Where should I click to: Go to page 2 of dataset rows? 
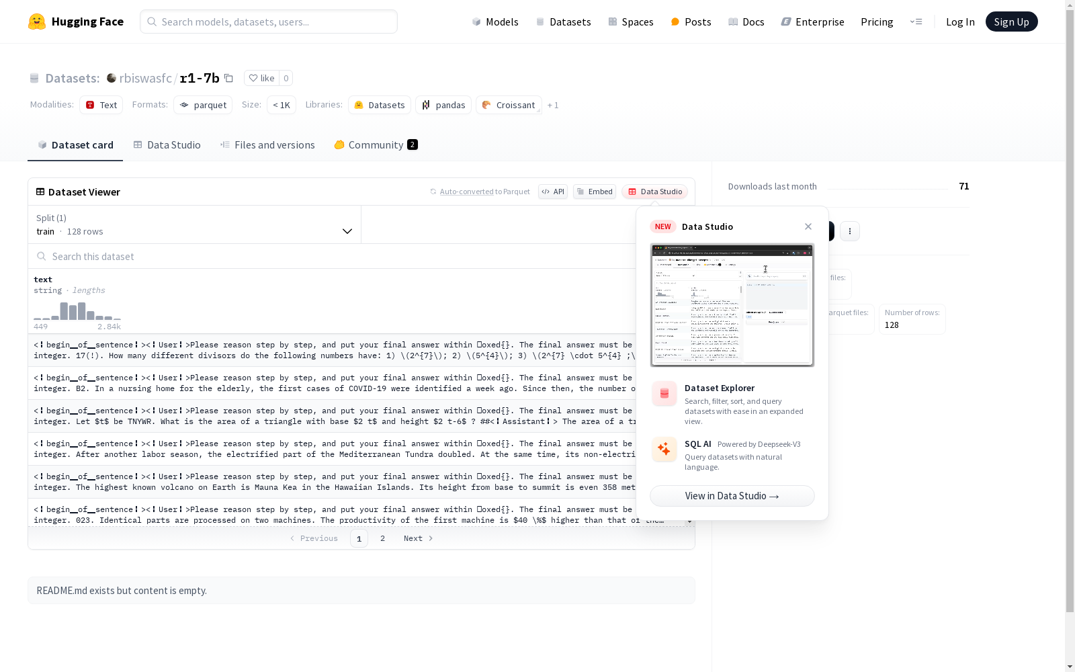pos(383,538)
